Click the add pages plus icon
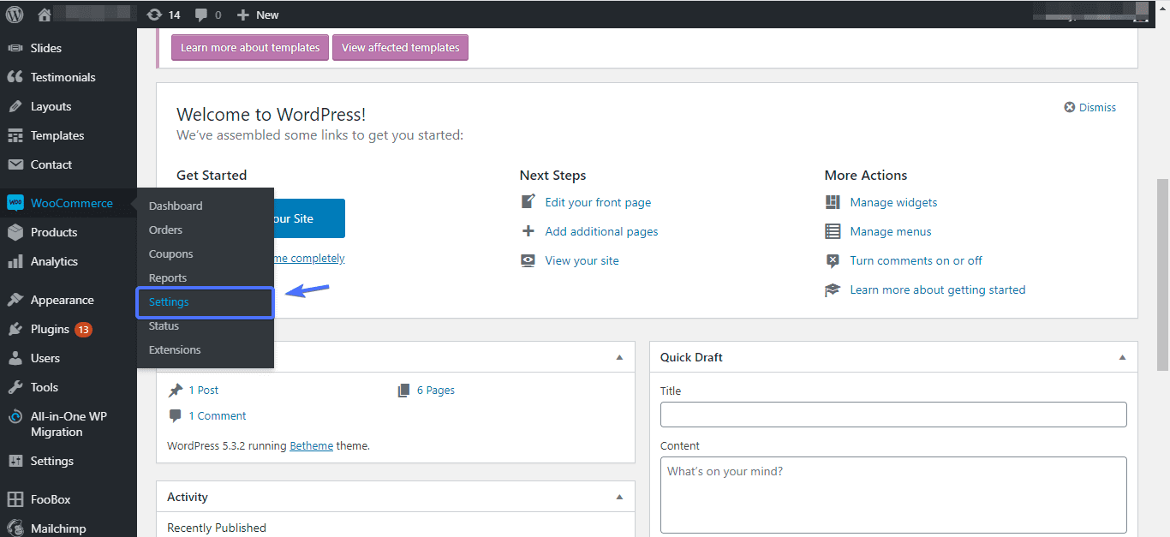Screen dimensions: 1170x537 coord(528,231)
